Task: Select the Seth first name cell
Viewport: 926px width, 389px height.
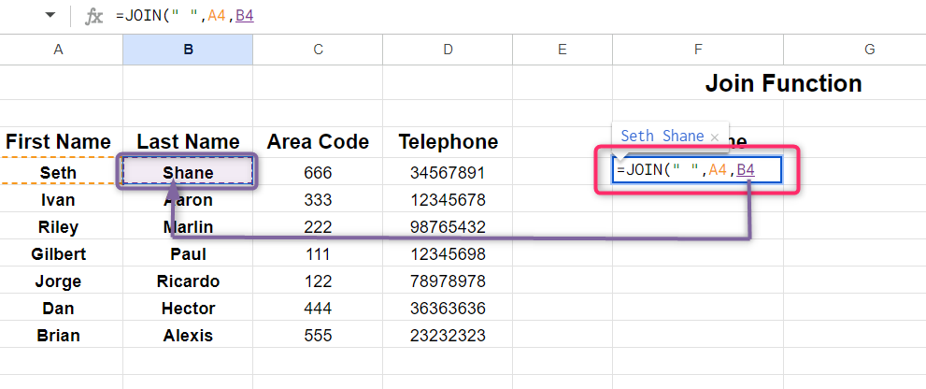Action: click(59, 172)
